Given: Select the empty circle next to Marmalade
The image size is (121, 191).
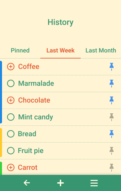Looking at the screenshot, I should tap(11, 83).
